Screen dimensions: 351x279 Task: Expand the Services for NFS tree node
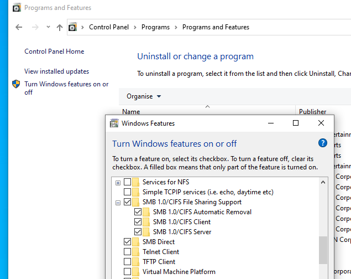click(x=118, y=182)
